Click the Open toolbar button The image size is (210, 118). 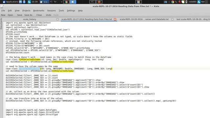(10, 15)
